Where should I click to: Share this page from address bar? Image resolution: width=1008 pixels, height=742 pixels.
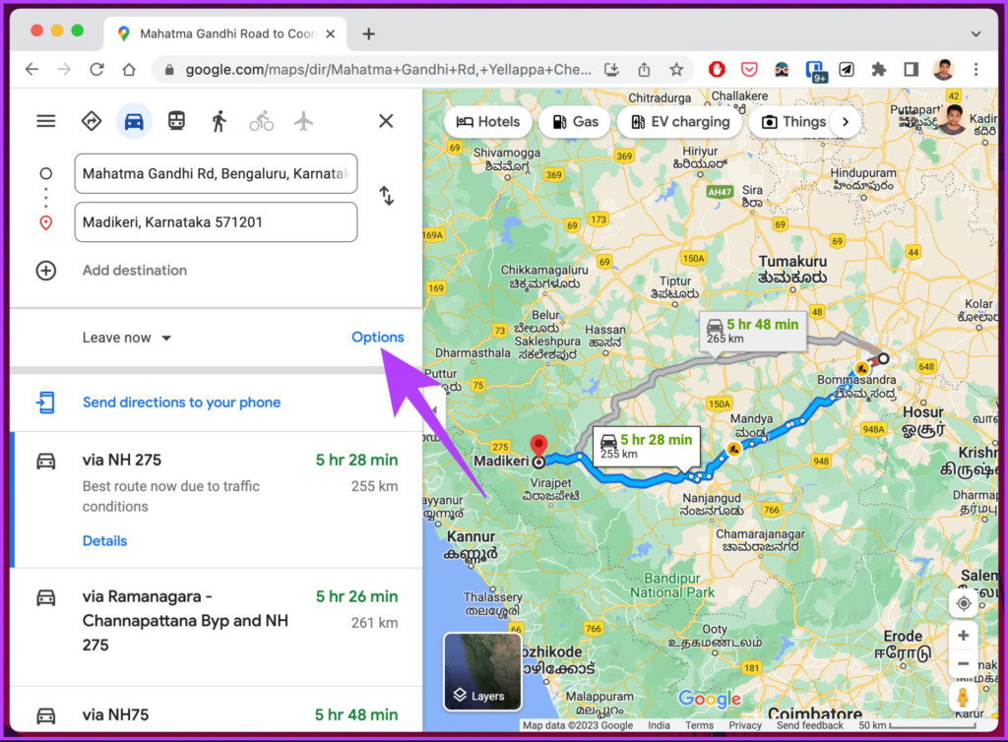point(644,70)
